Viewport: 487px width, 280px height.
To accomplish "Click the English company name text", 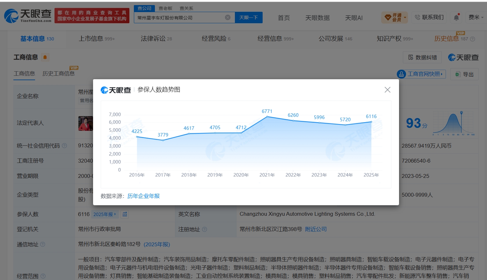I will click(x=307, y=214).
